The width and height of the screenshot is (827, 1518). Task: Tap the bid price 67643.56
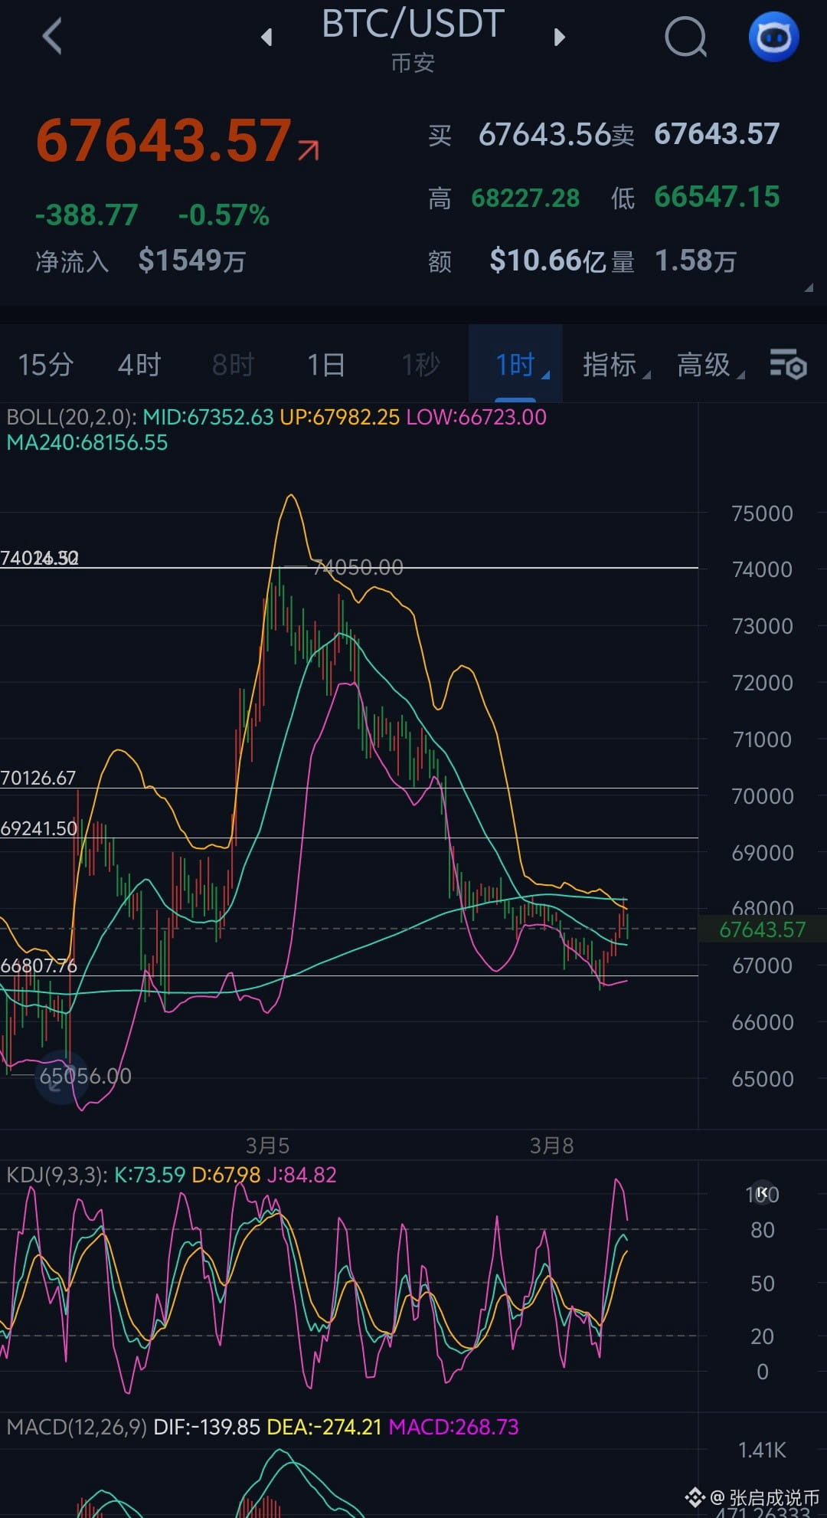click(x=544, y=135)
